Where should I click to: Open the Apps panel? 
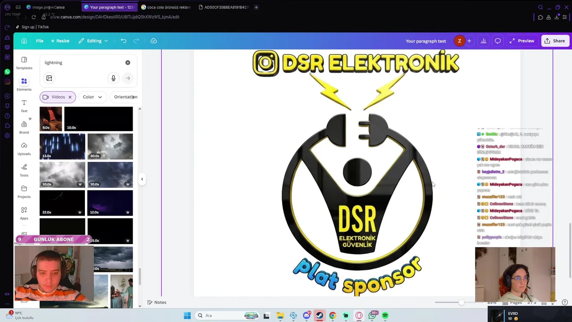(24, 213)
